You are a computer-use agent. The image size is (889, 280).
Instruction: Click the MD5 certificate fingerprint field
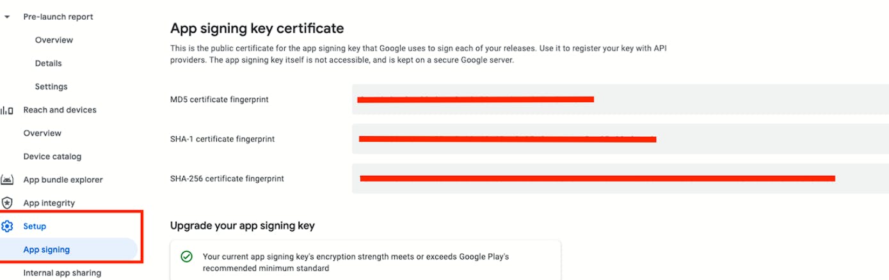click(x=620, y=99)
